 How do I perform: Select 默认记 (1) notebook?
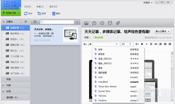coord(15,51)
